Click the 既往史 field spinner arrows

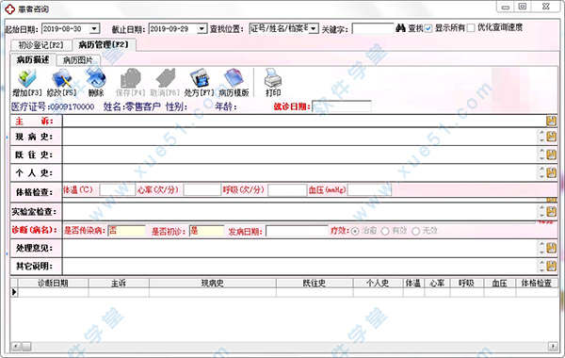(541, 155)
